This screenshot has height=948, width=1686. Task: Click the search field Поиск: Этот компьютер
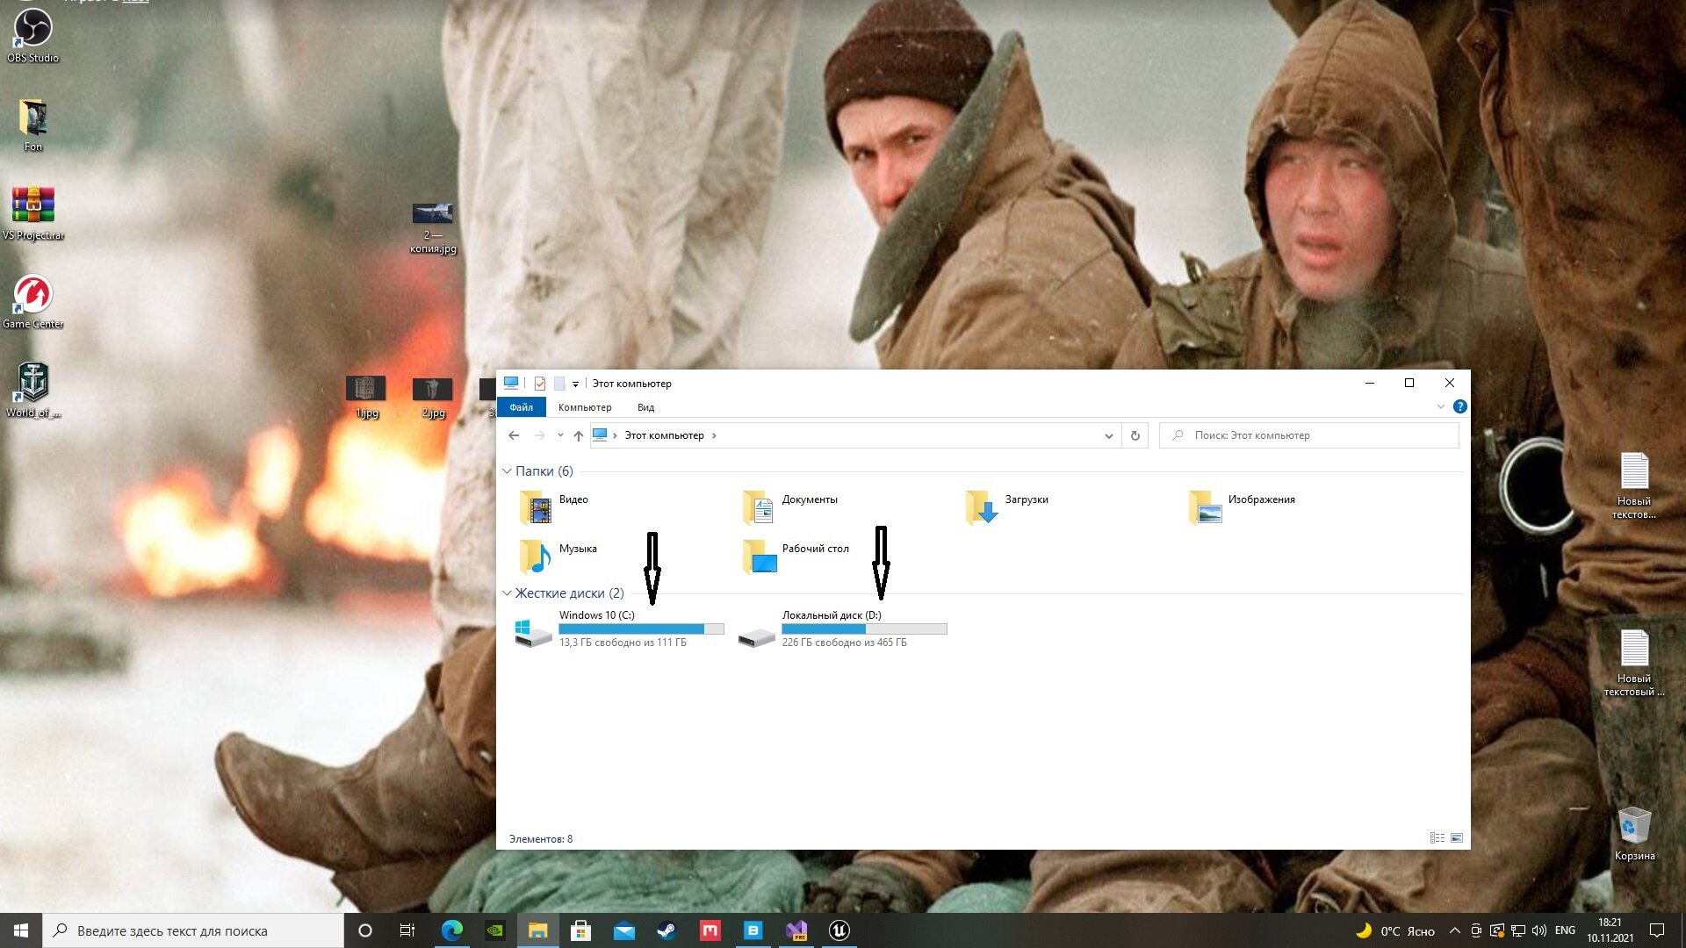point(1309,435)
